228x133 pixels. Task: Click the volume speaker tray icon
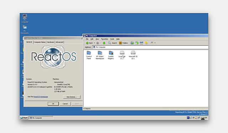coord(191,118)
